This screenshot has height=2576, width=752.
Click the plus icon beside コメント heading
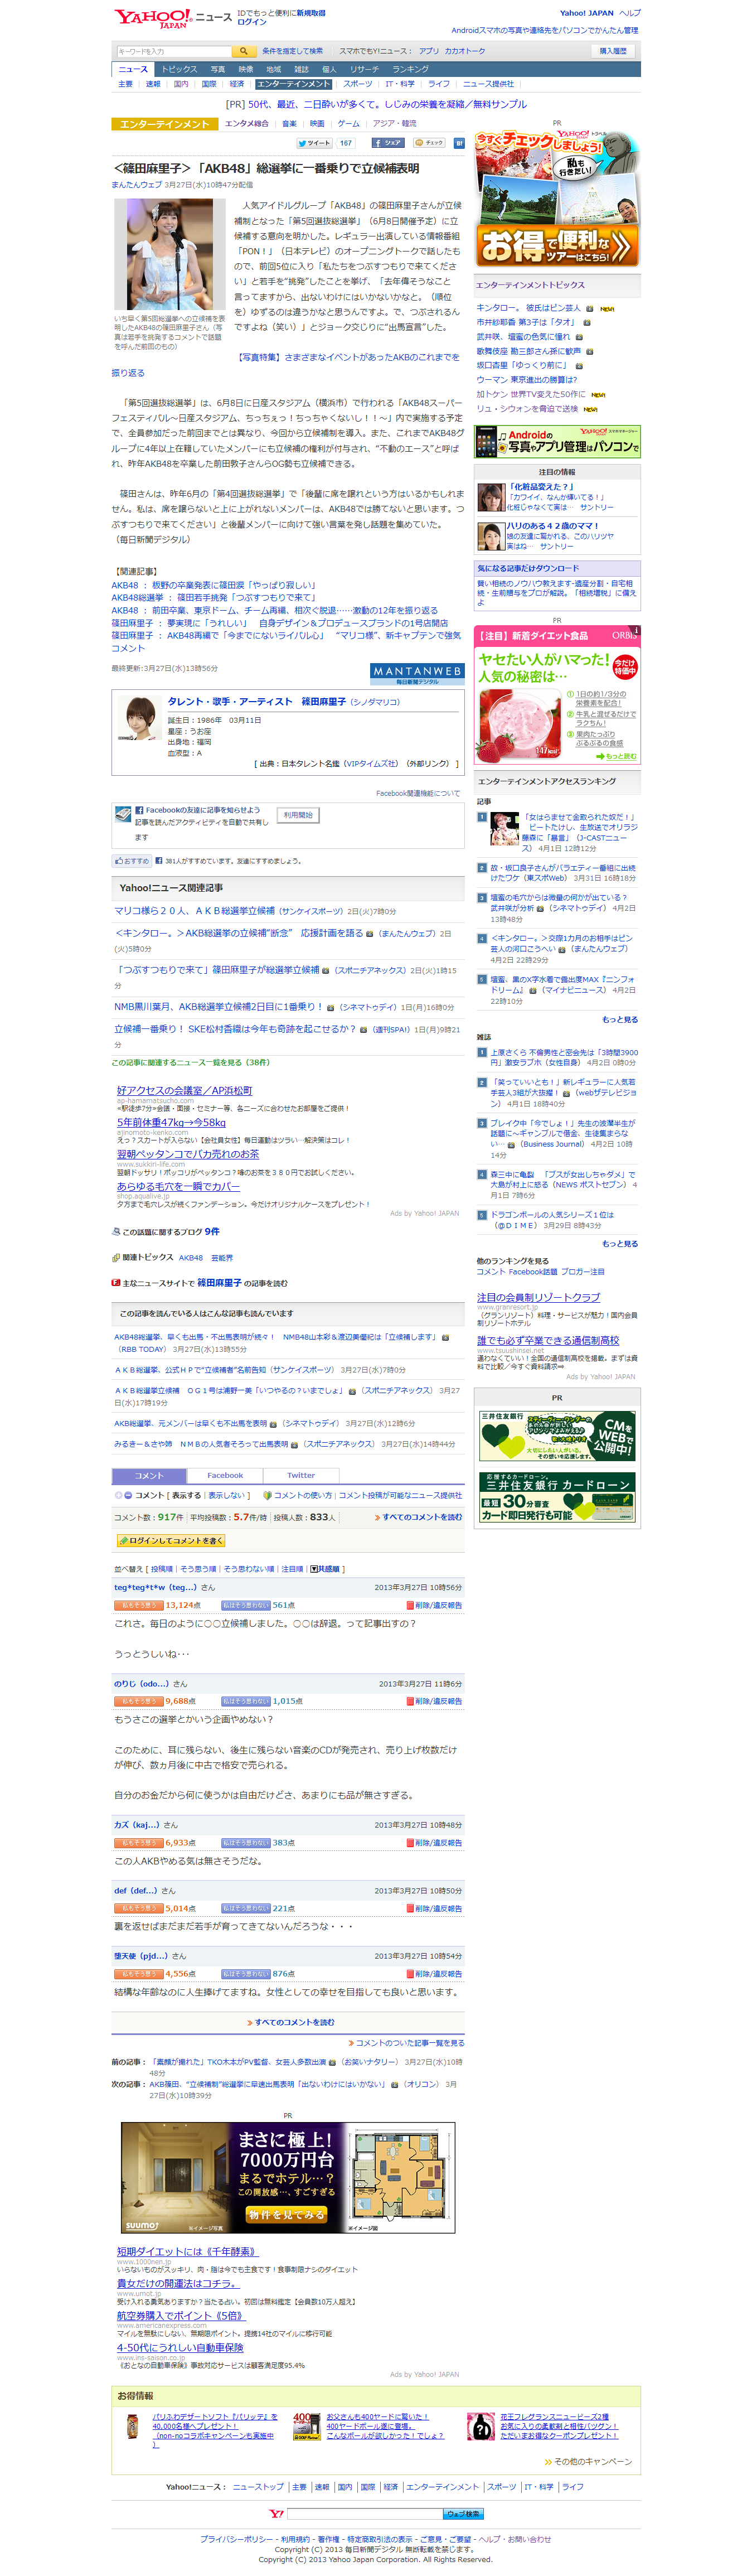[118, 1495]
